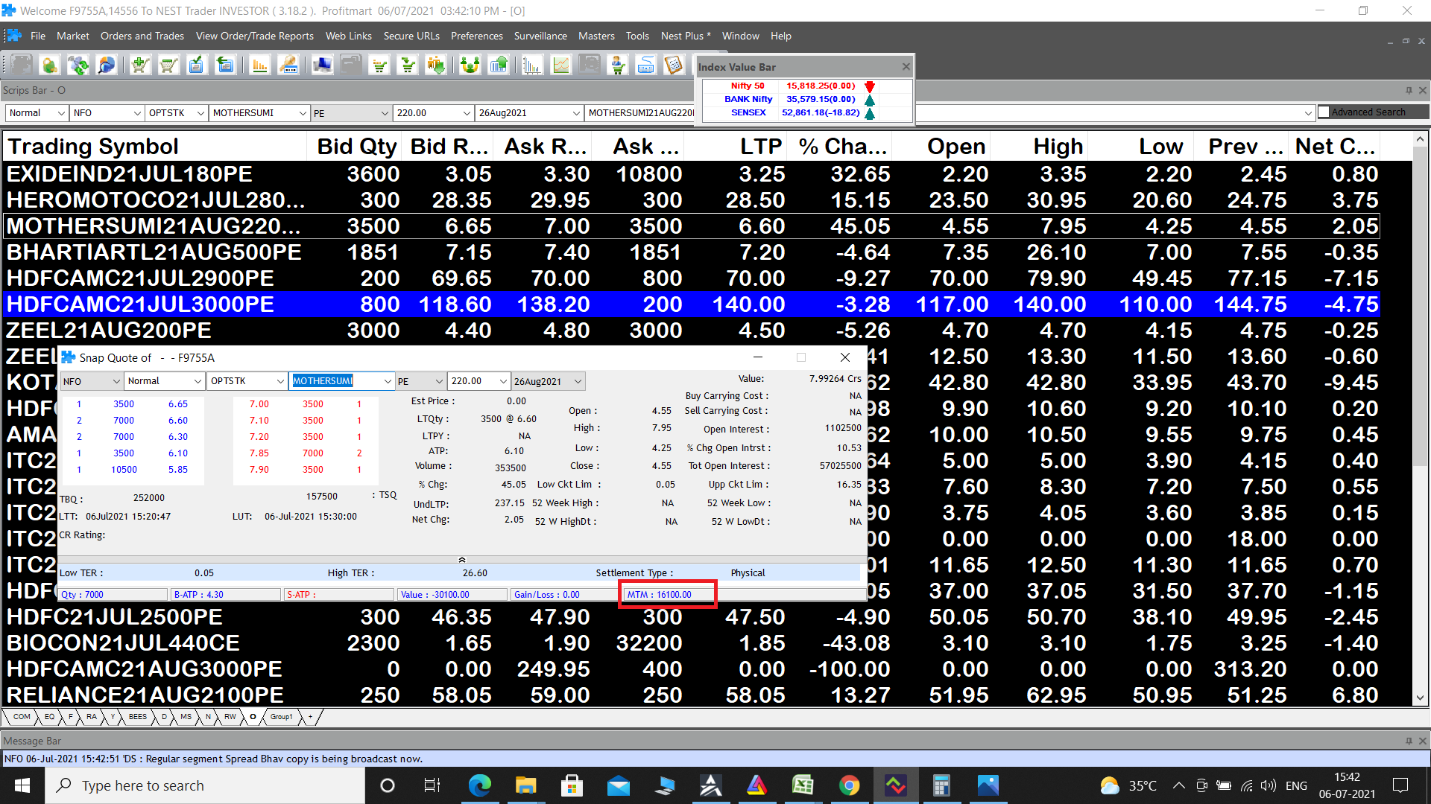Image resolution: width=1431 pixels, height=804 pixels.
Task: Switch to the BEES market watch tab
Action: pos(138,717)
